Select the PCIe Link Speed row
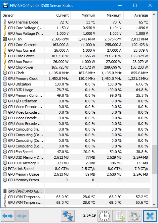 76,169
